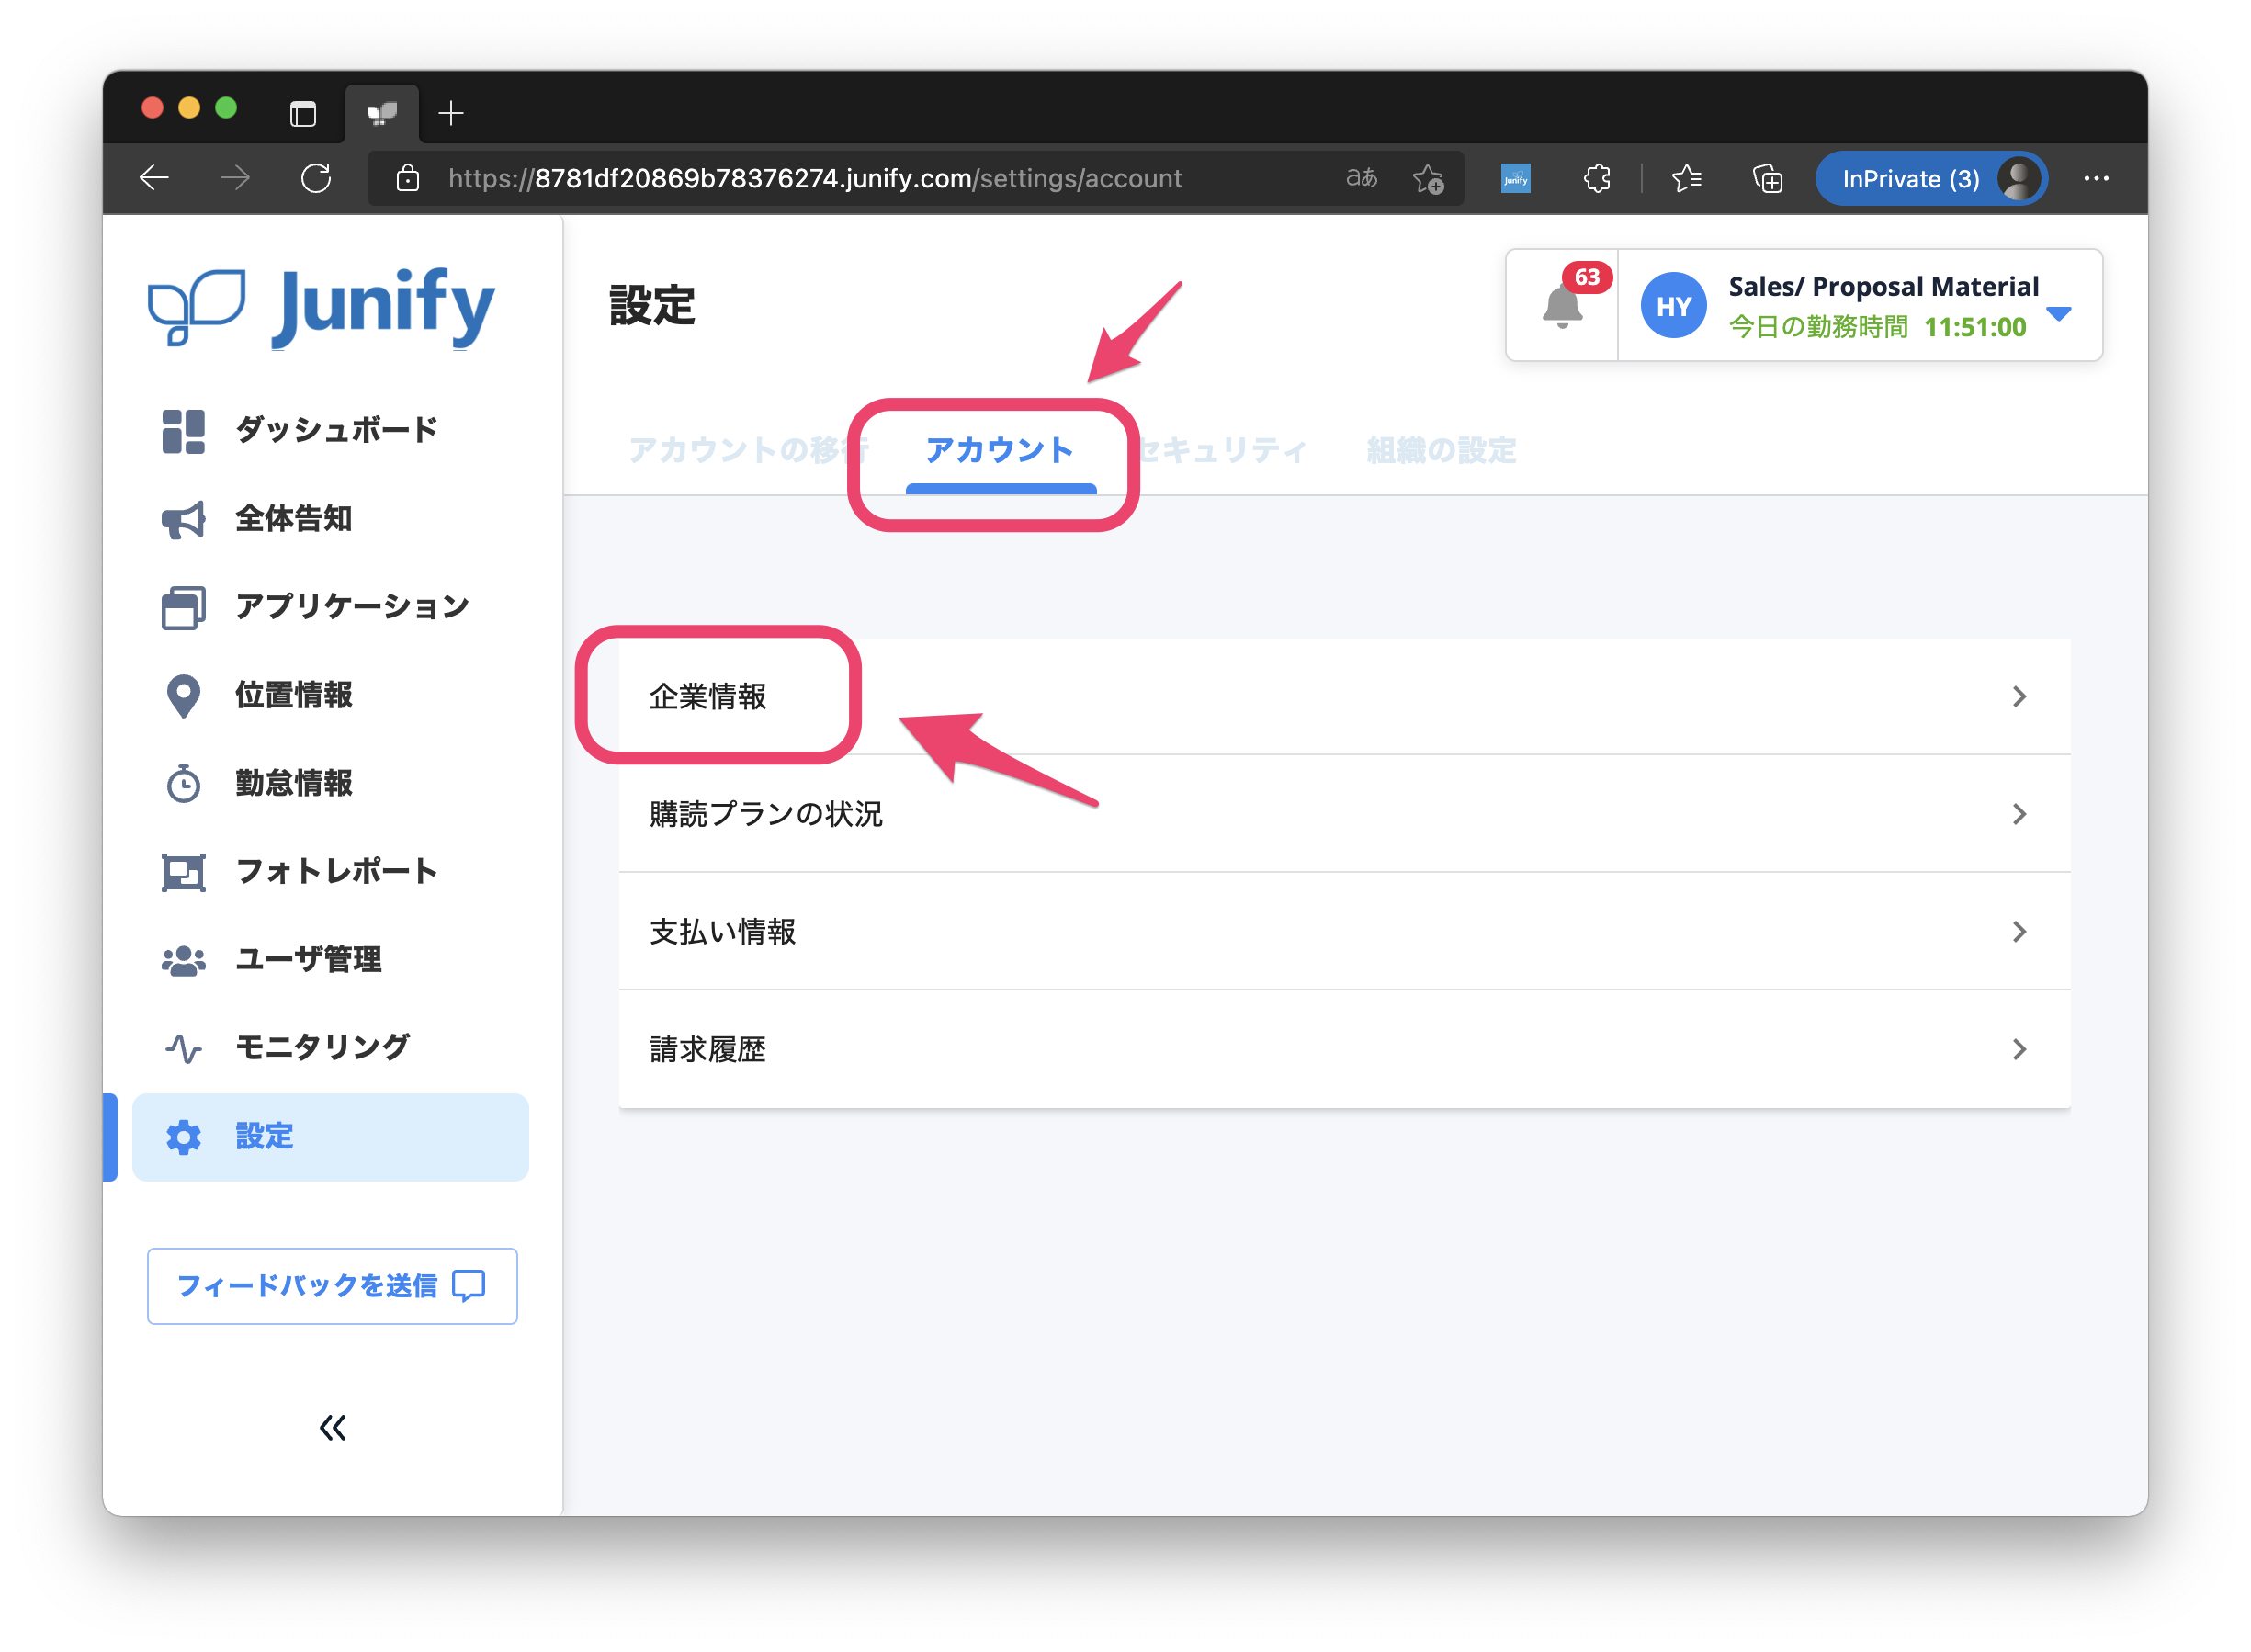Open the 支払い情報 row chevron
Screen dimensions: 2251x1652
(2019, 932)
